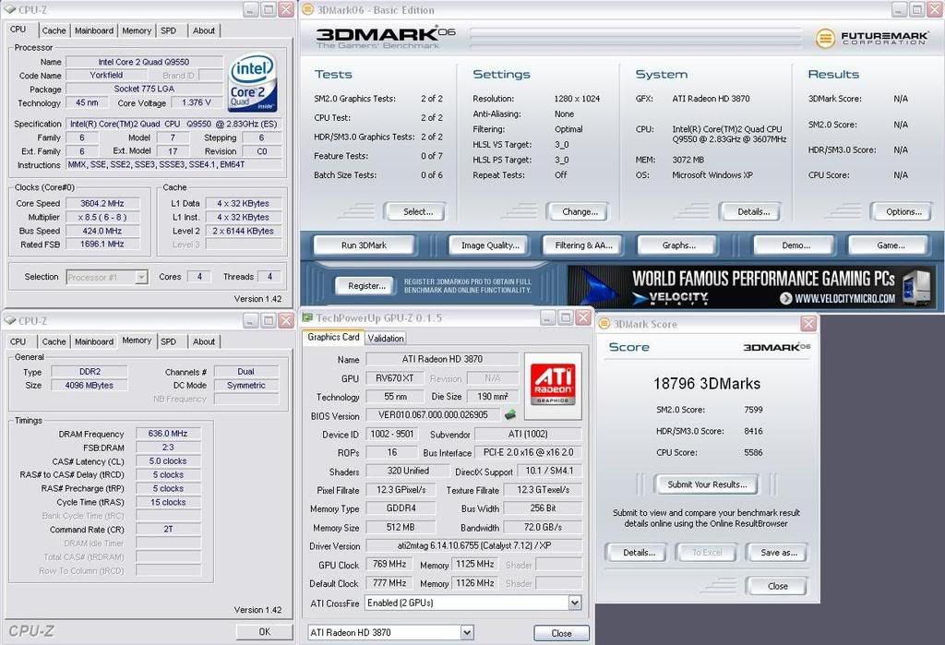Viewport: 945px width, 645px height.
Task: Click the Futuremark Corporation logo
Action: pos(871,38)
